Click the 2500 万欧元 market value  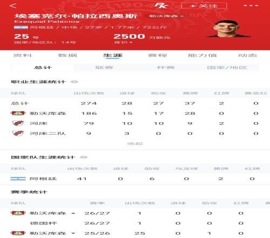pyautogui.click(x=142, y=37)
